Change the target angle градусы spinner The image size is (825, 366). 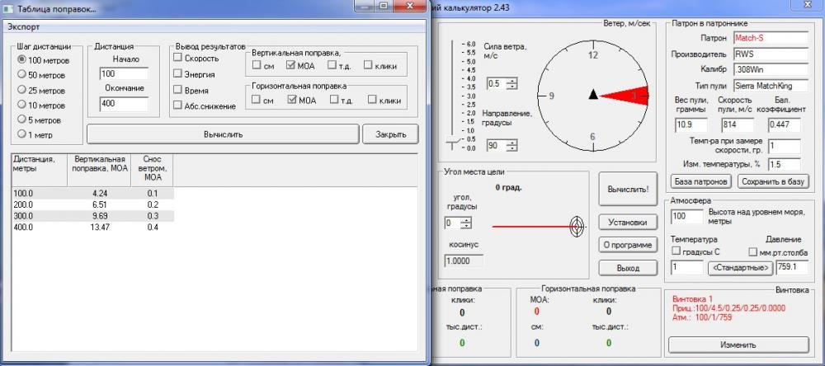click(x=467, y=223)
